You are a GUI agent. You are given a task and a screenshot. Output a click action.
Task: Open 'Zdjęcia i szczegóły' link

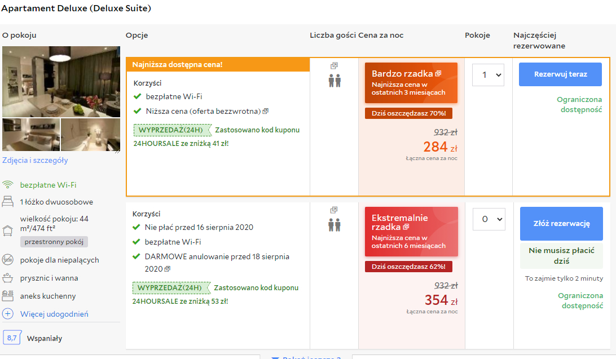click(x=35, y=160)
